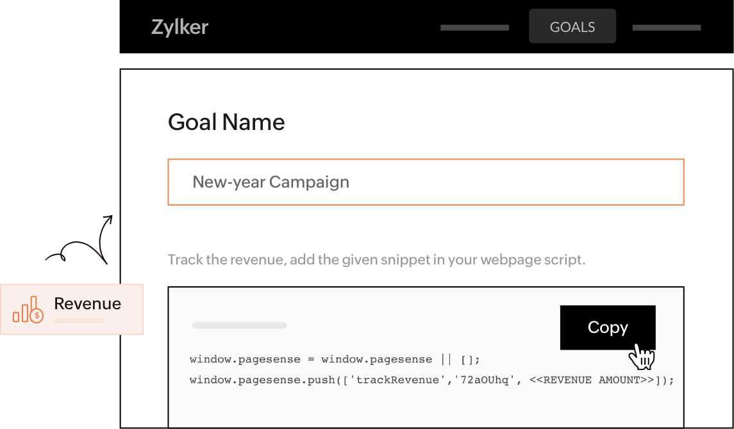This screenshot has width=734, height=429.
Task: Select the placeholder menu item left of GOALS
Action: tap(474, 28)
